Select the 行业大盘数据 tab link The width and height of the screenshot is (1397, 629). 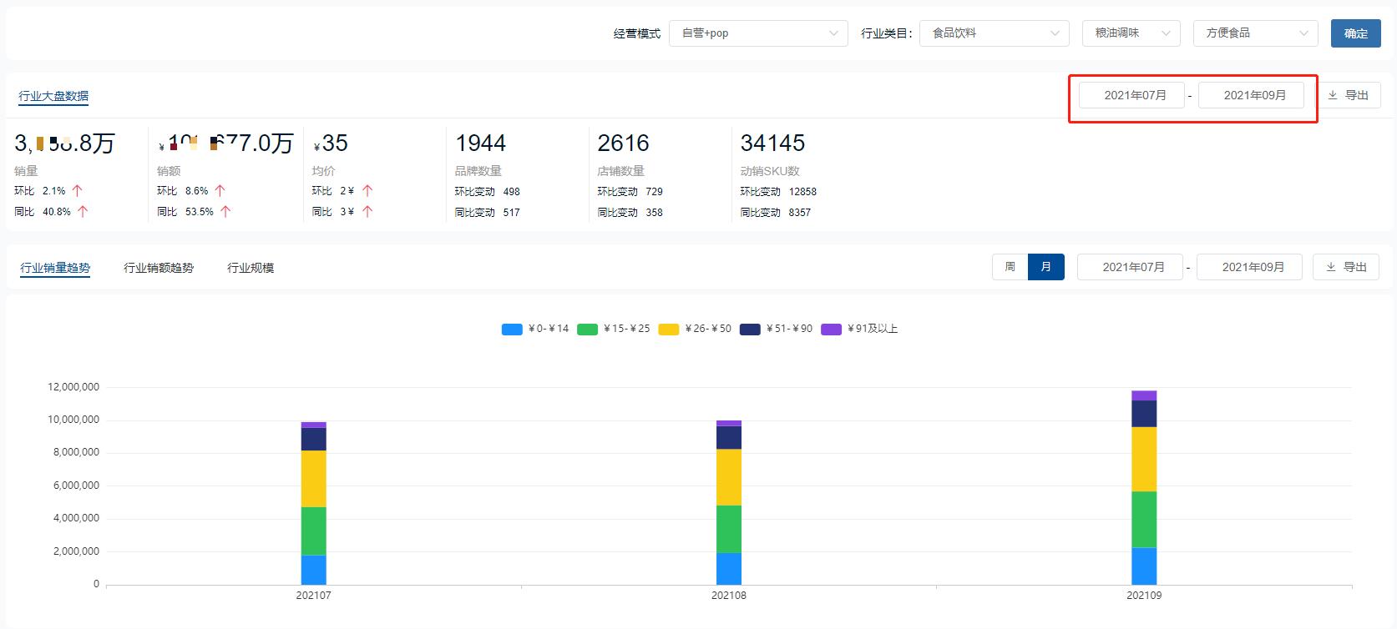pyautogui.click(x=53, y=96)
